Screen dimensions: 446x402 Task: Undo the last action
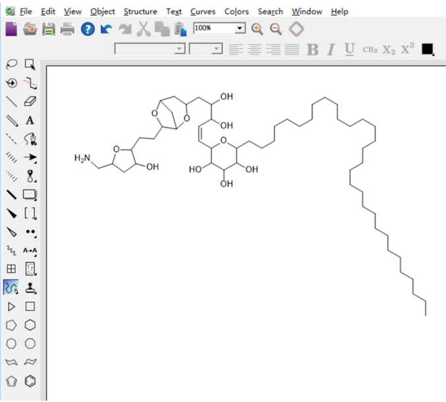click(x=106, y=29)
